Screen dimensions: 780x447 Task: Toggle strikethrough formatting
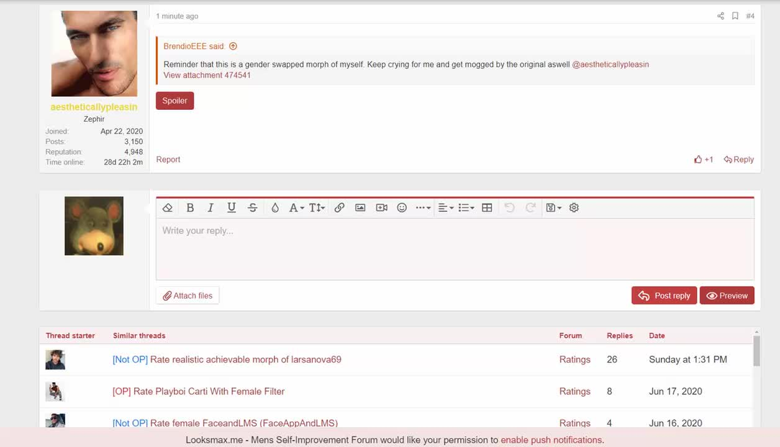[x=252, y=208]
